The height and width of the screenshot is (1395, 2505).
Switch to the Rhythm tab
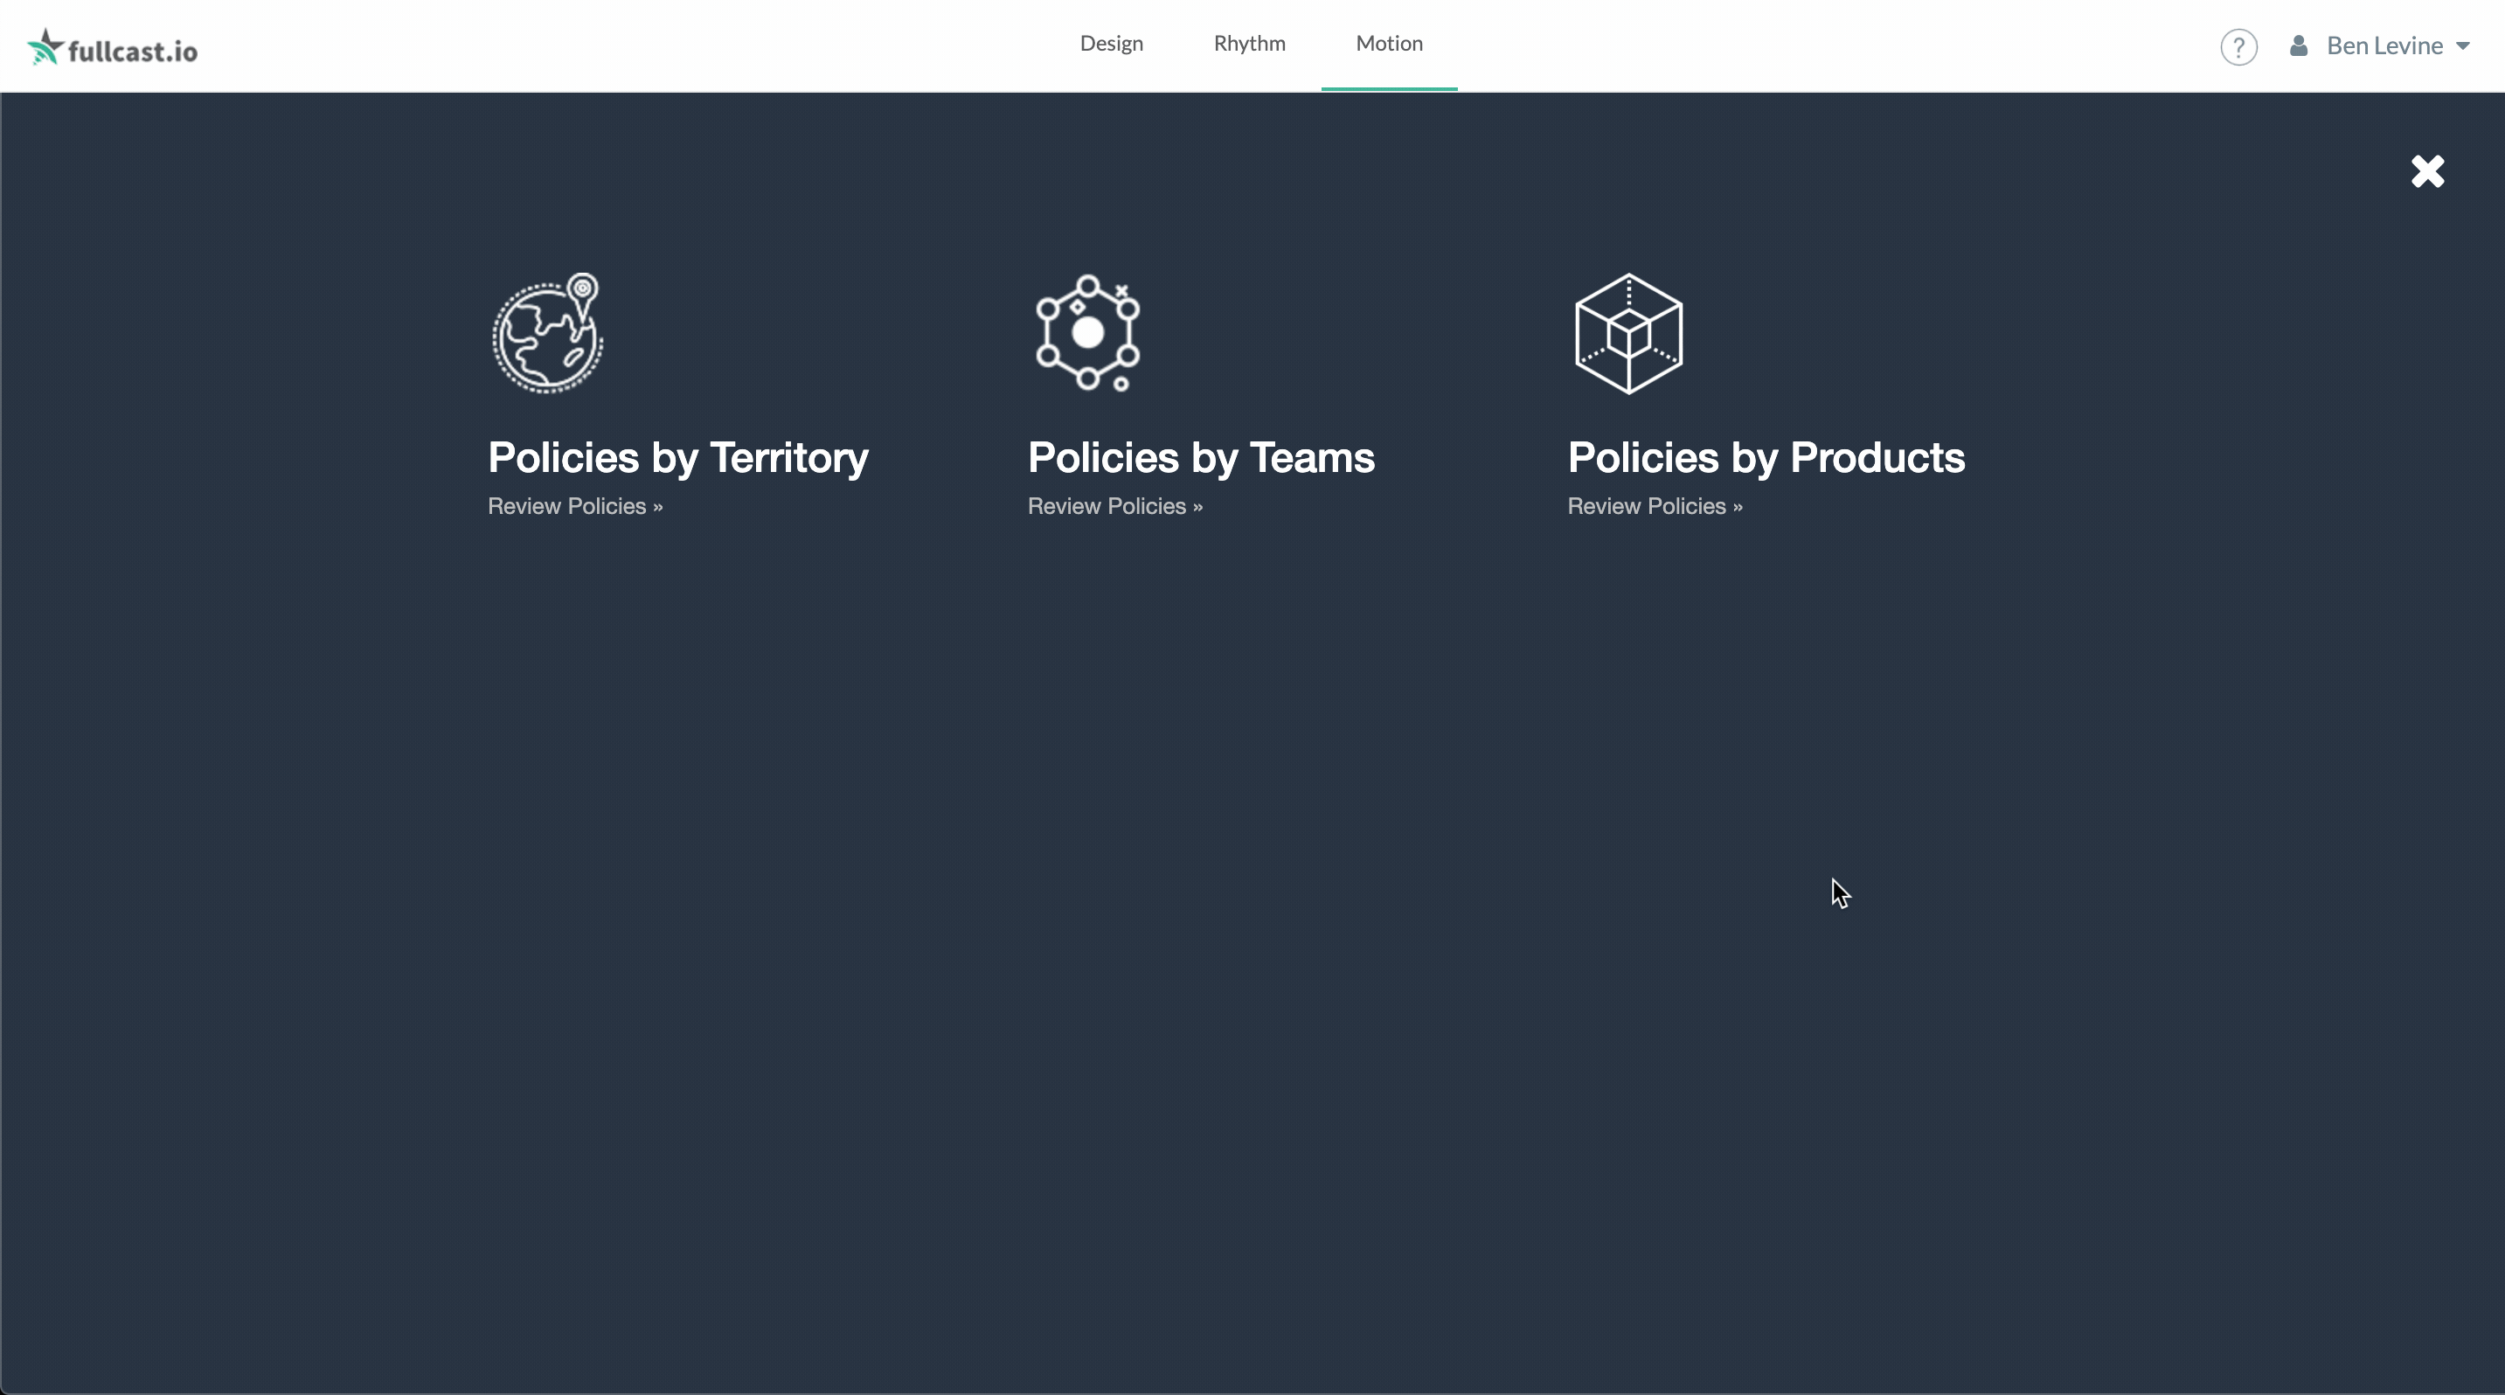[1249, 44]
